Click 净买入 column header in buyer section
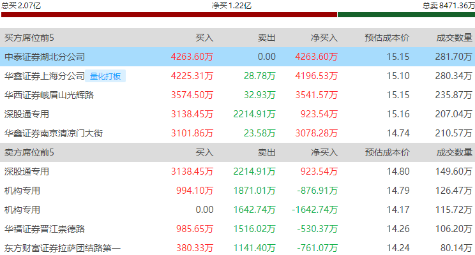 click(x=324, y=38)
